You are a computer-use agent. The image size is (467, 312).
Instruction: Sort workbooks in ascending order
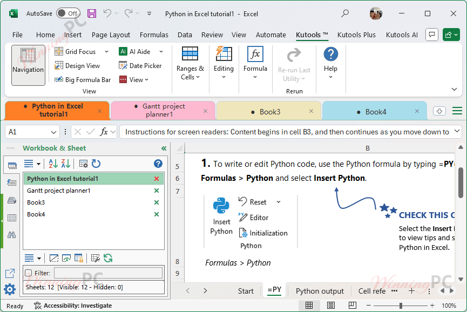coord(53,164)
